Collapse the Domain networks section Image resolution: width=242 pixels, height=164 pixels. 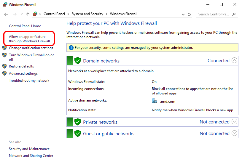tap(234, 60)
